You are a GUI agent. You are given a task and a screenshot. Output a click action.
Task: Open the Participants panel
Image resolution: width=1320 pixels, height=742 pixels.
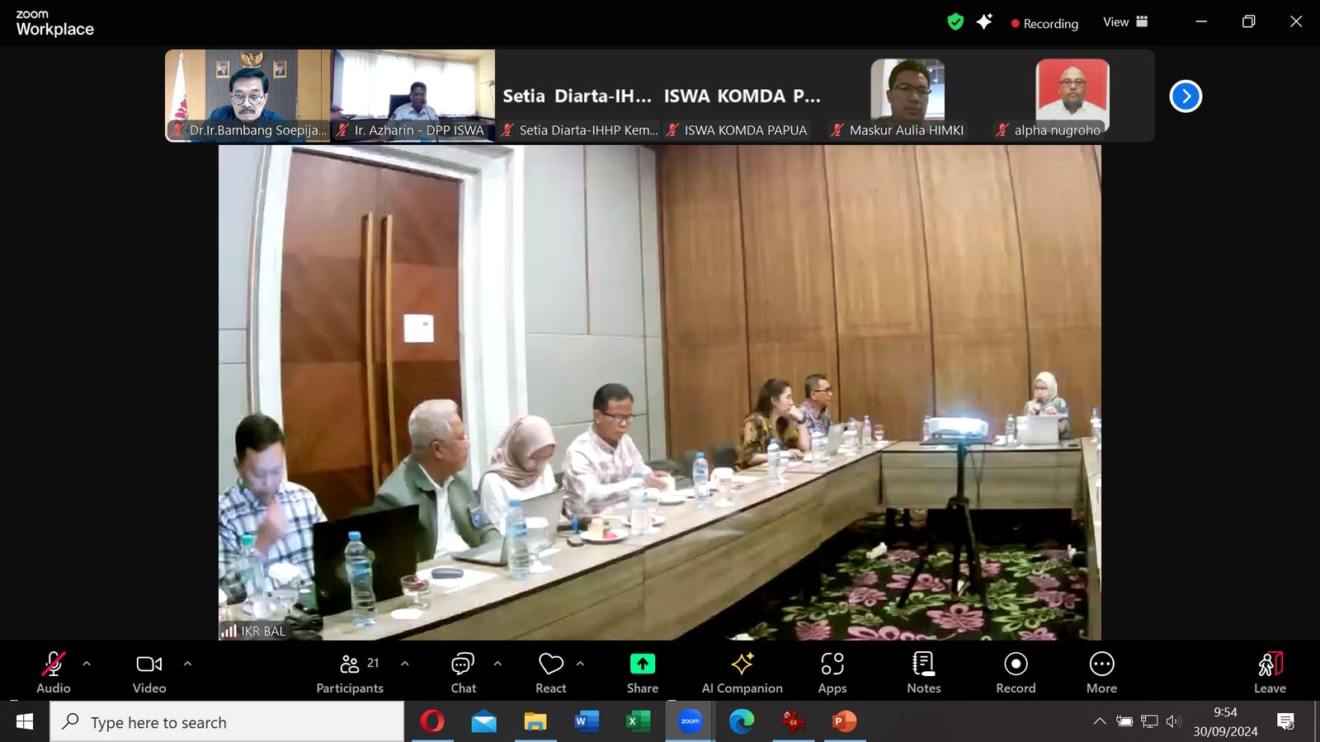click(x=350, y=673)
